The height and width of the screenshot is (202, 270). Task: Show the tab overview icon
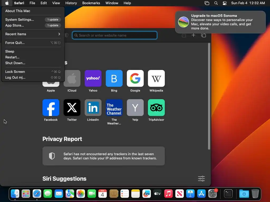(204, 35)
